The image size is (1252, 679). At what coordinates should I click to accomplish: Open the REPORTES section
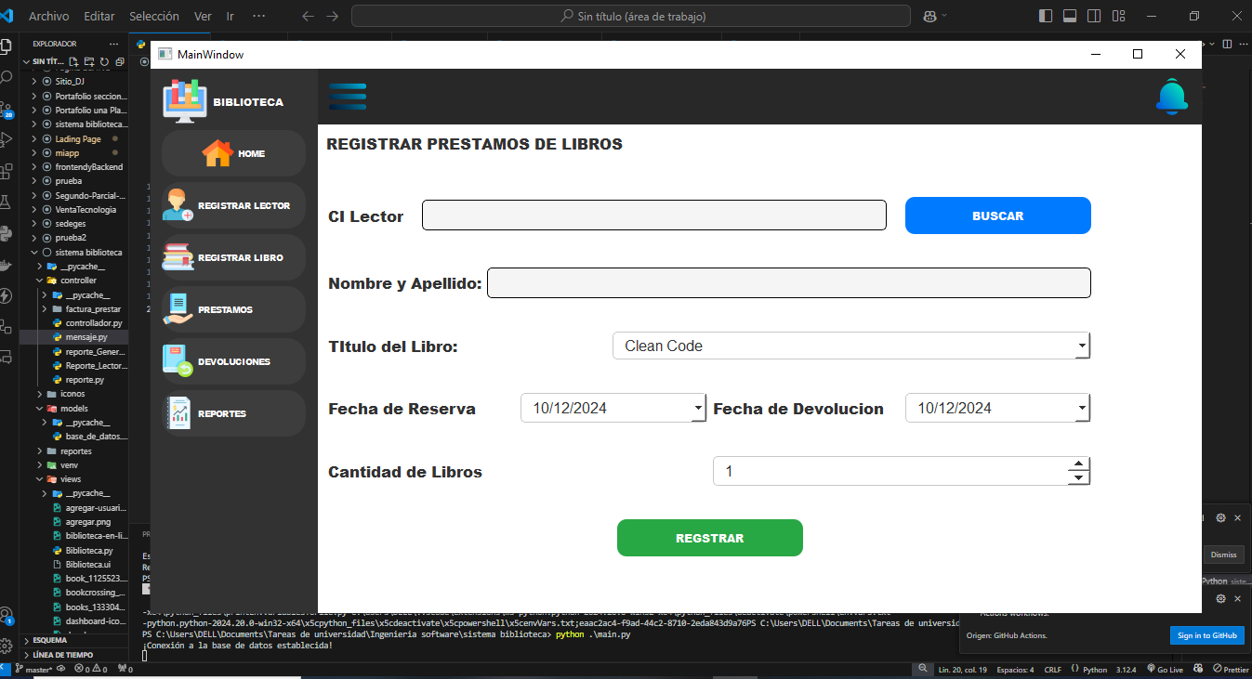(233, 413)
